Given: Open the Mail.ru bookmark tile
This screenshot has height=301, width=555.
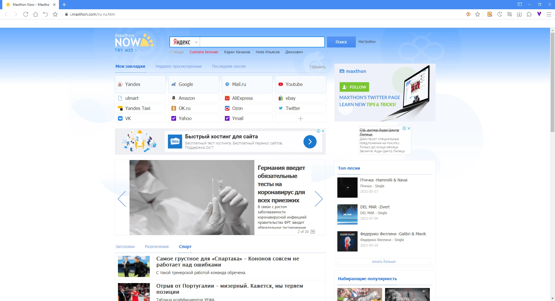Looking at the screenshot, I should coord(247,84).
